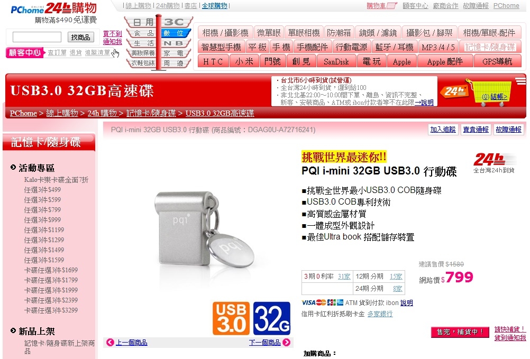The image size is (530, 359).
Task: Click the USB 3.0 orange badge
Action: [x=231, y=318]
